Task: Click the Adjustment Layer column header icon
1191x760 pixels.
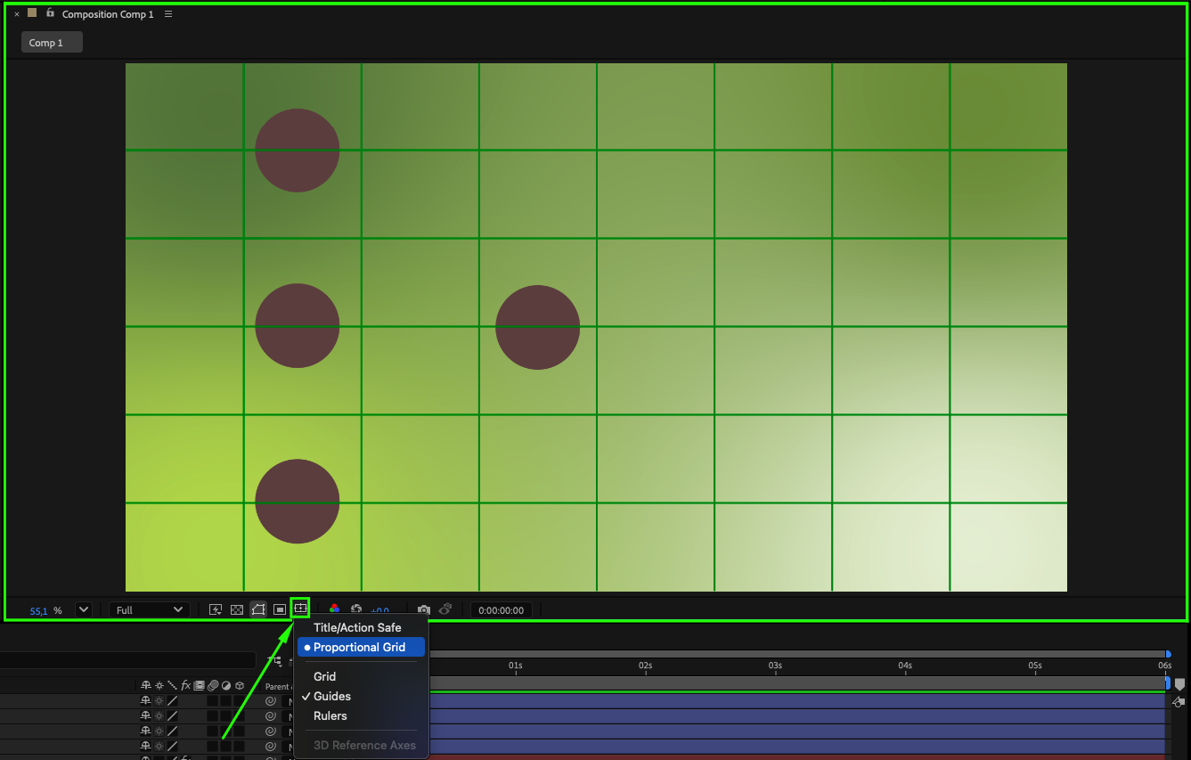Action: 226,686
